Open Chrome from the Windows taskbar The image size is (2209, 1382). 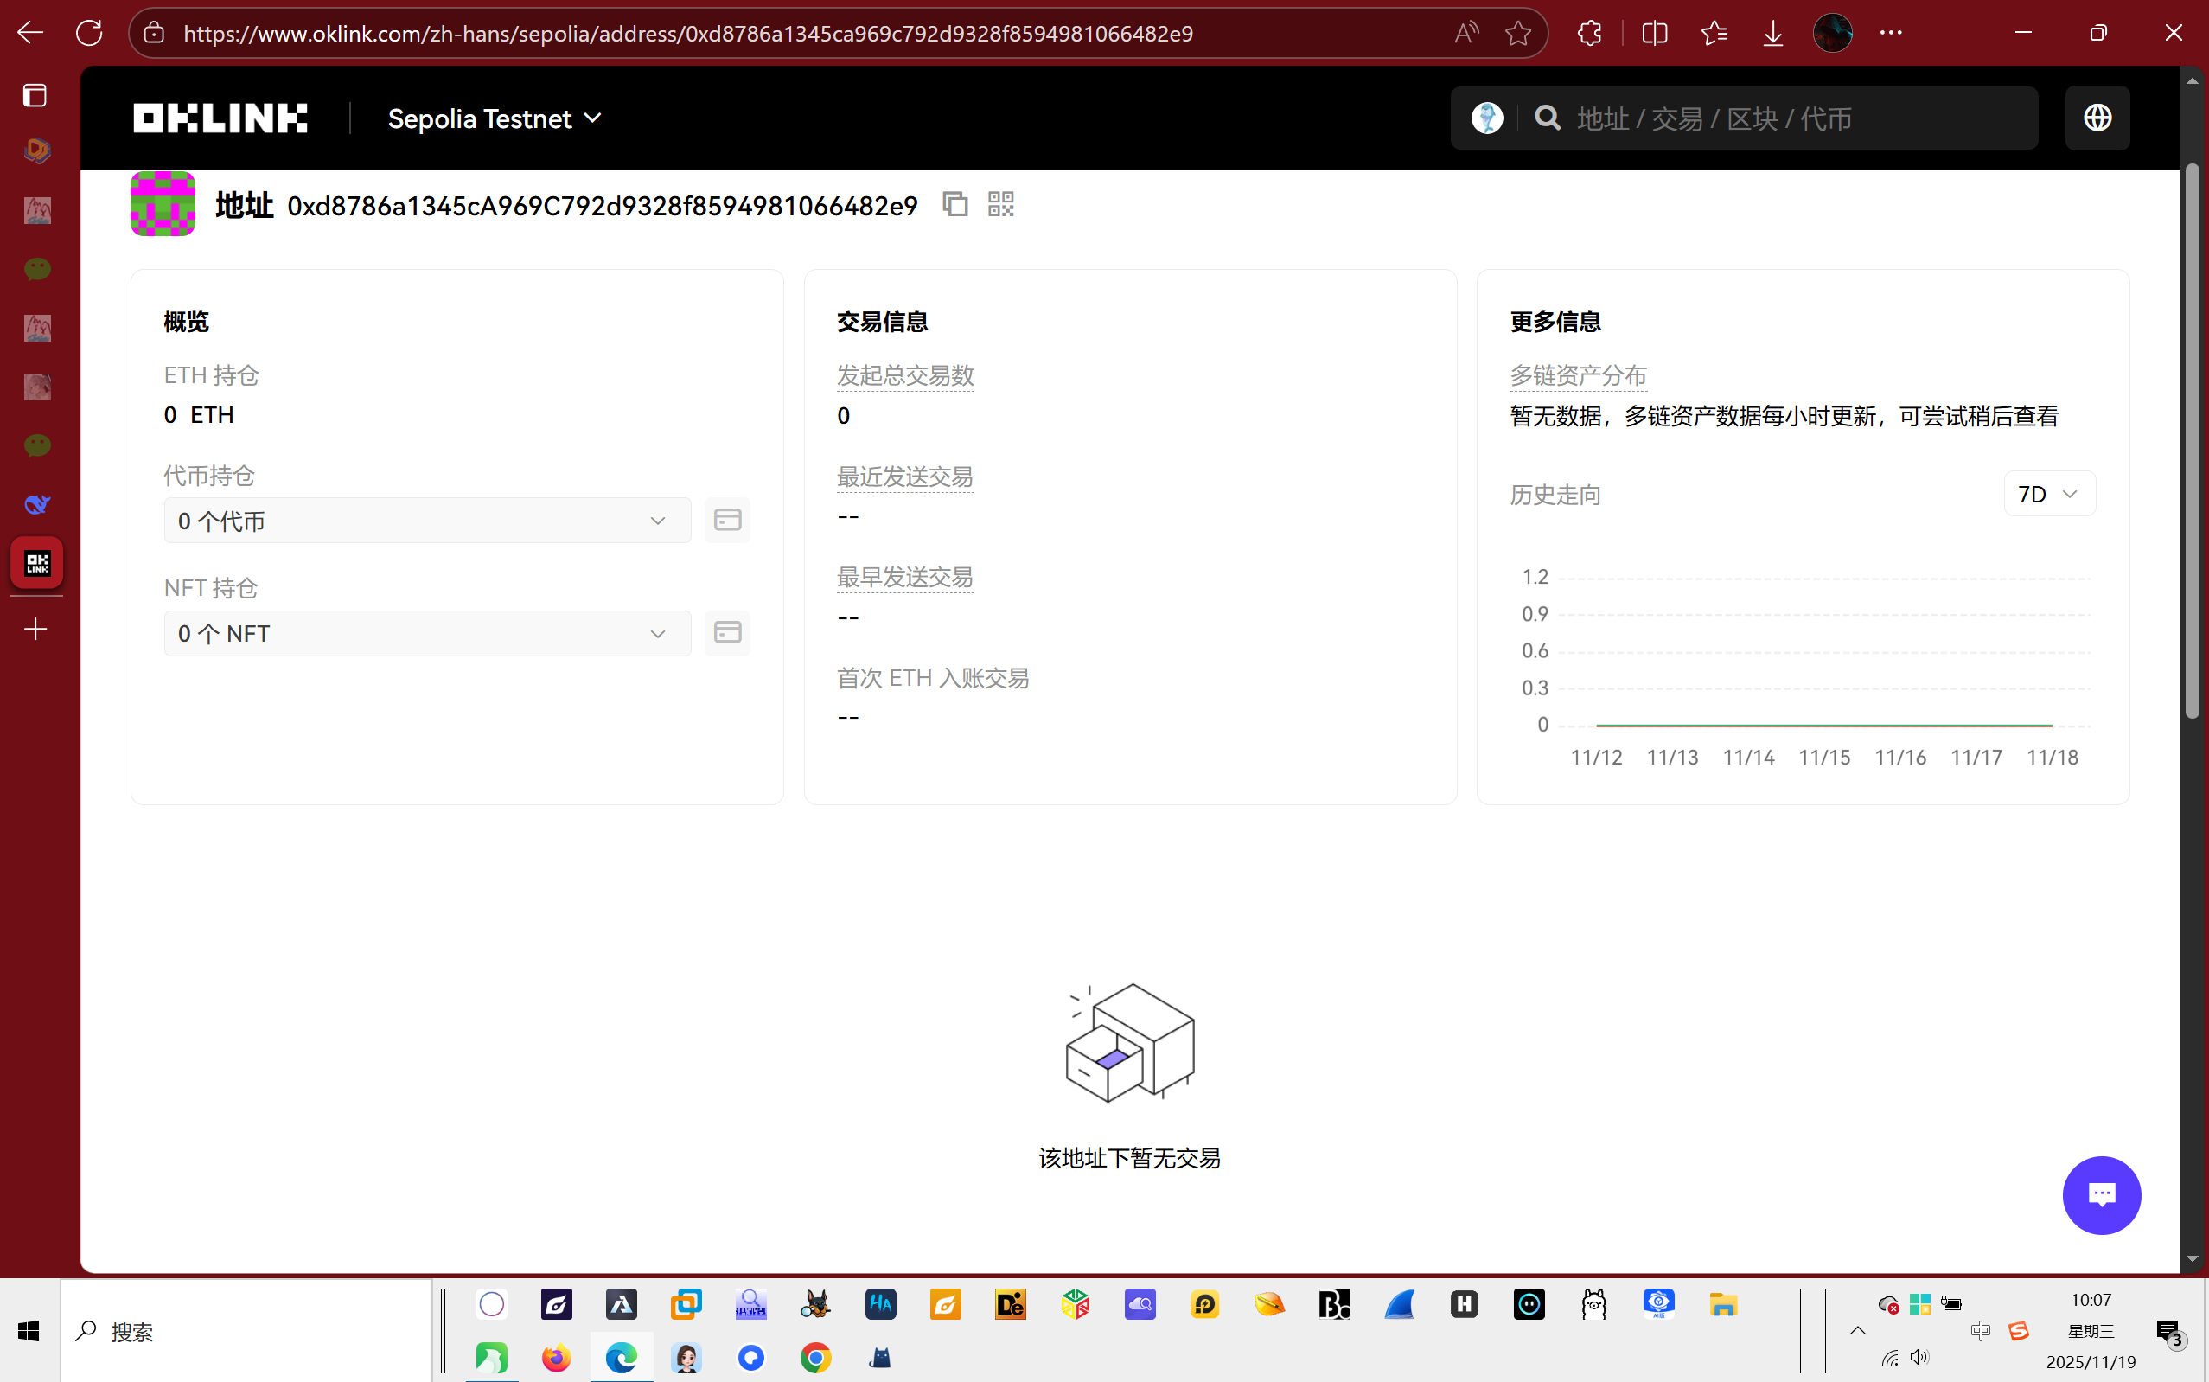tap(816, 1359)
